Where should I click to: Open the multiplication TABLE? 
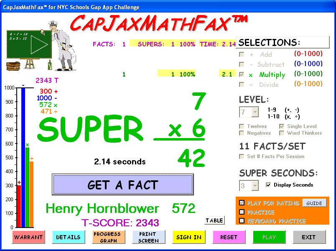click(214, 220)
